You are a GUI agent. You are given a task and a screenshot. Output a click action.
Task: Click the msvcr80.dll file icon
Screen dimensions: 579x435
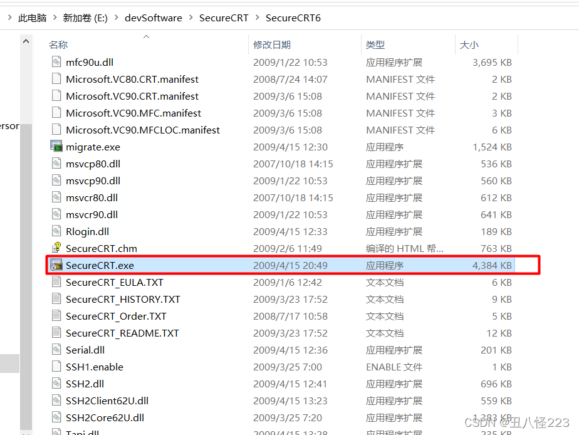pos(56,197)
